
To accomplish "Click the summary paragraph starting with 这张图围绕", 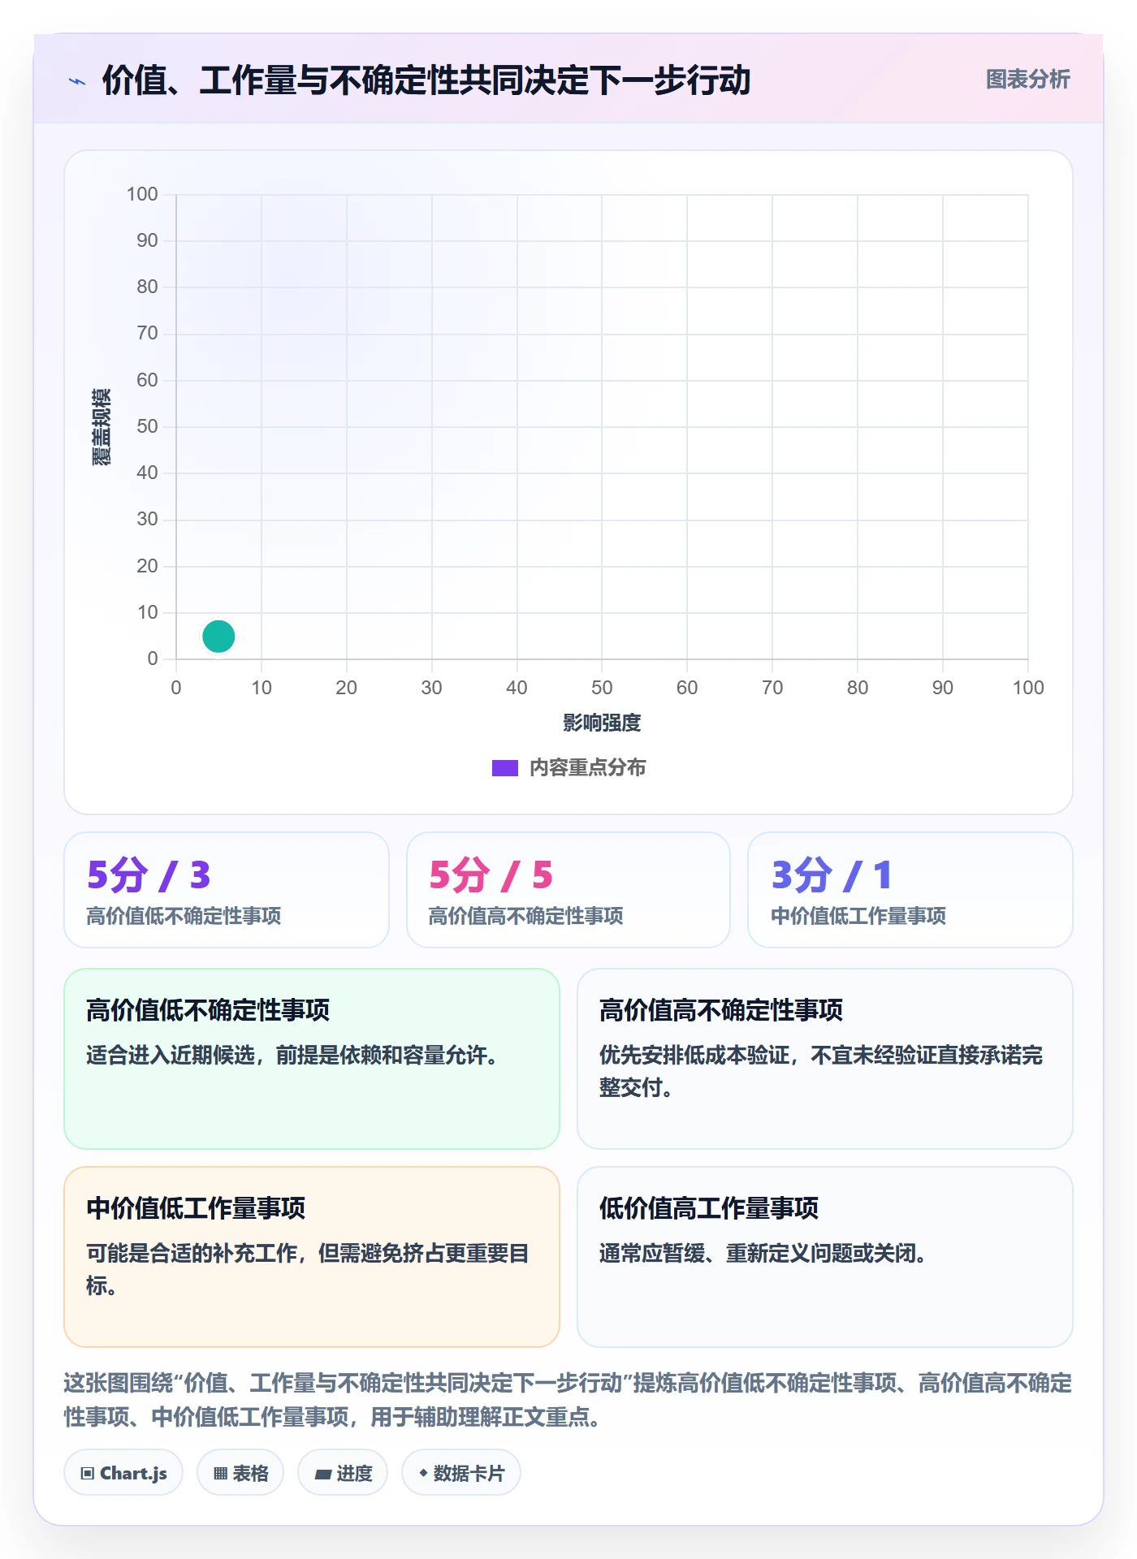I will point(568,1400).
